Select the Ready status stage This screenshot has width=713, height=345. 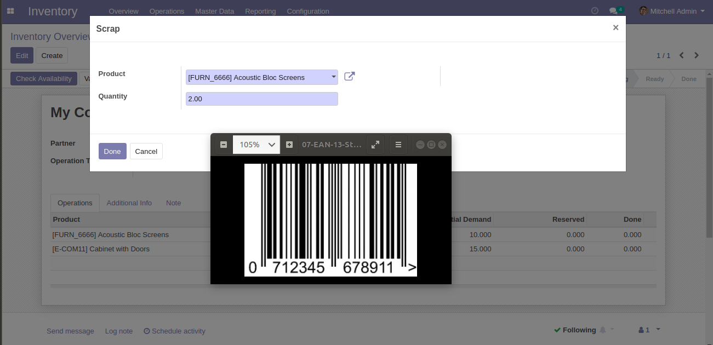click(654, 79)
